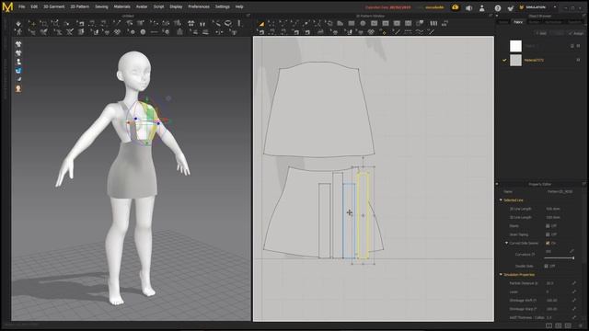Viewport: 589px width, 331px height.
Task: Click the Copy button in Object Browser
Action: click(558, 33)
